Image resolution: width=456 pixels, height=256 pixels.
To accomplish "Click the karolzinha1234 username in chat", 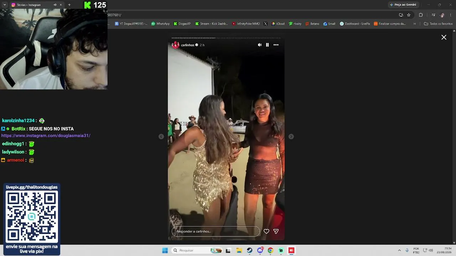I will coord(18,121).
